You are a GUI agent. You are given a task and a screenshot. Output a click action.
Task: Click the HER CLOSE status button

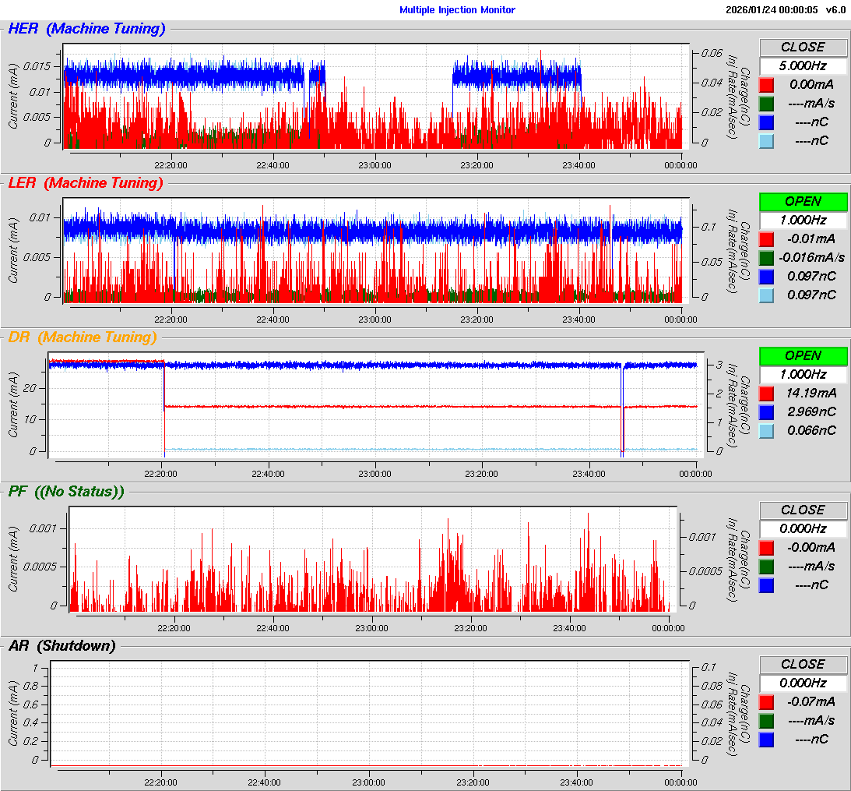(803, 47)
